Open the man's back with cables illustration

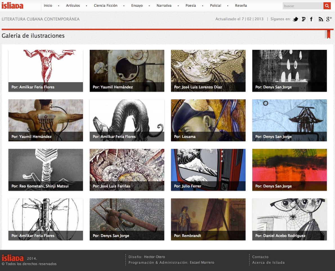coord(46,120)
